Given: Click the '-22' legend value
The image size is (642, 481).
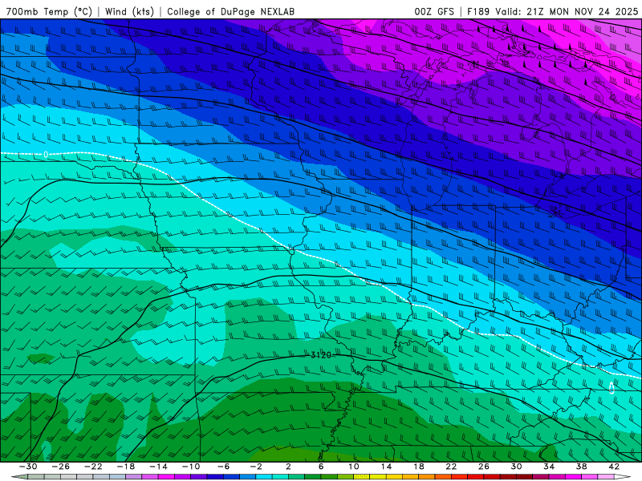Looking at the screenshot, I should pos(93,467).
